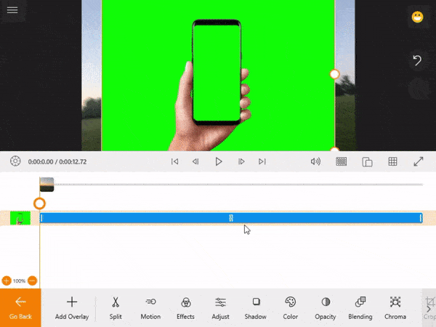Step forward one frame
Screen dimensions: 436x327
pyautogui.click(x=241, y=161)
